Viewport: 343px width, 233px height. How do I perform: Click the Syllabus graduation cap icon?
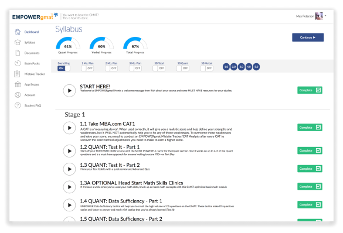(x=18, y=42)
